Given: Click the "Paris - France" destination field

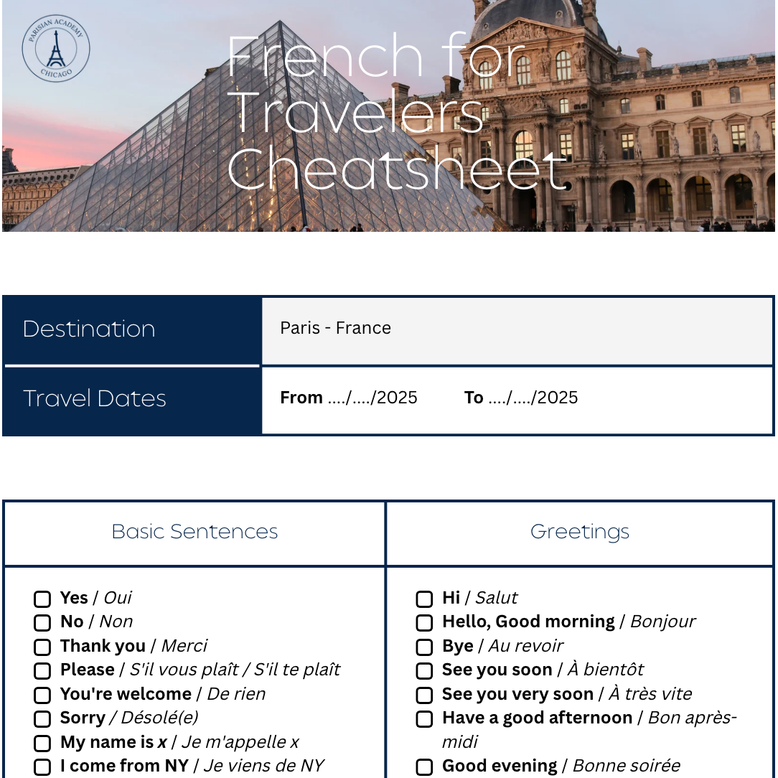Looking at the screenshot, I should (517, 329).
